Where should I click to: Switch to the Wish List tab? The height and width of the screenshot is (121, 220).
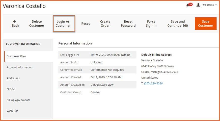pyautogui.click(x=12, y=111)
